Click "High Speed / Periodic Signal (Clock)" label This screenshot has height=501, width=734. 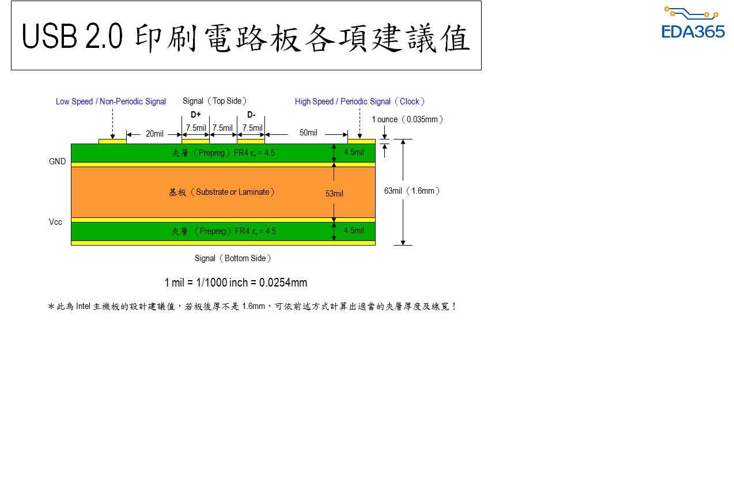(x=361, y=101)
